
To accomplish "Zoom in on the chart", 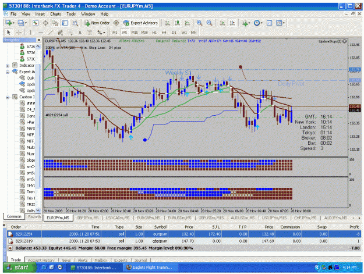I will (199, 23).
